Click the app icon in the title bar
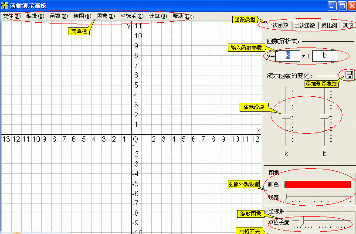Viewport: 356px width, 234px height. click(x=4, y=6)
